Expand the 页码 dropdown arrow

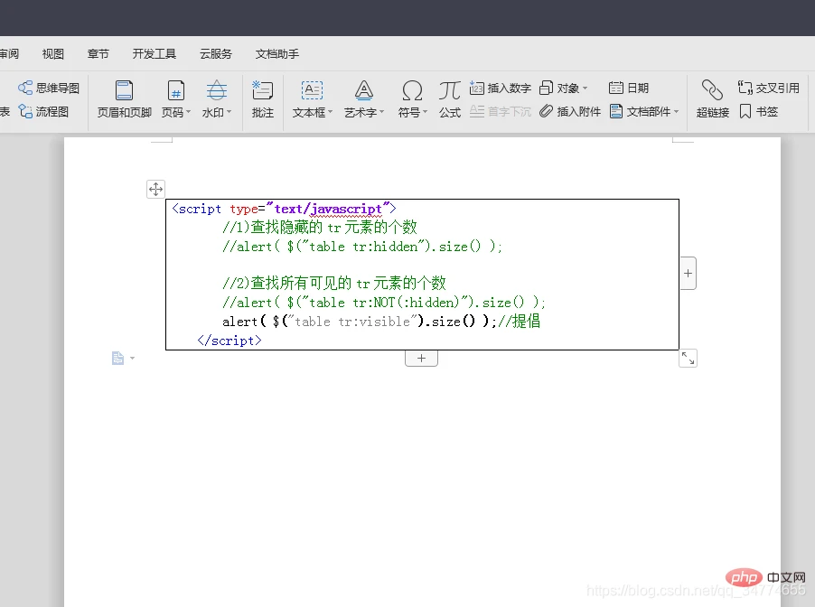click(188, 112)
